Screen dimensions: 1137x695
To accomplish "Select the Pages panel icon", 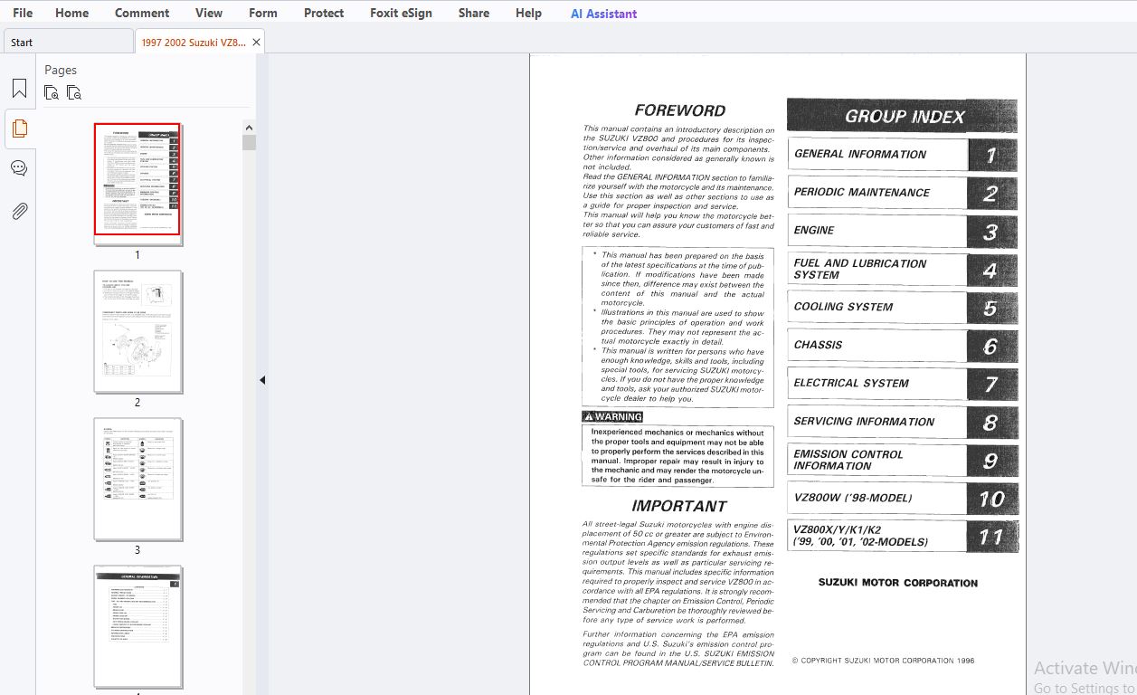I will coord(19,129).
